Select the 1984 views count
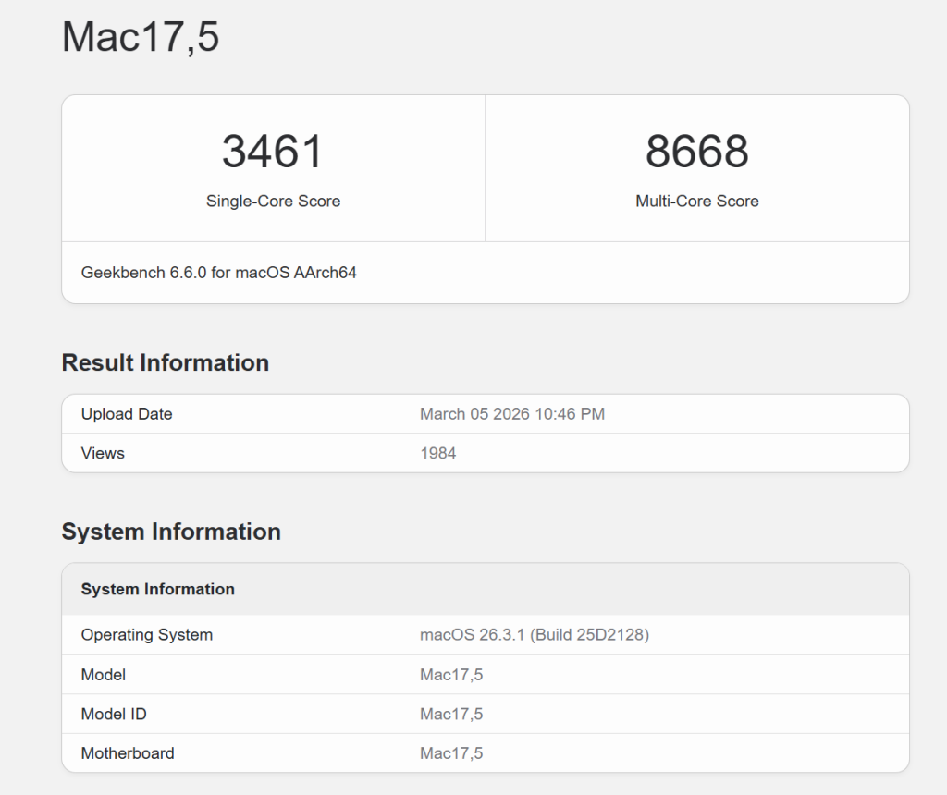The height and width of the screenshot is (795, 947). pos(437,453)
